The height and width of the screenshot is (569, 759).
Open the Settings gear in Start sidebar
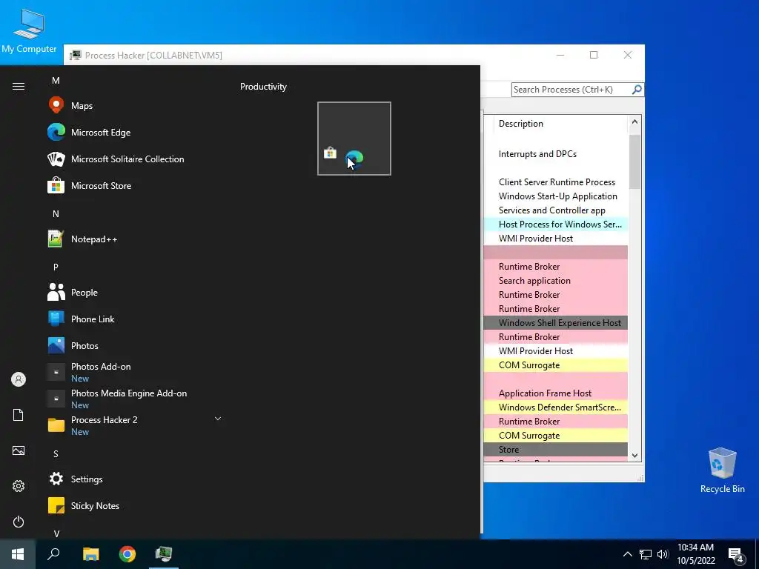click(19, 486)
